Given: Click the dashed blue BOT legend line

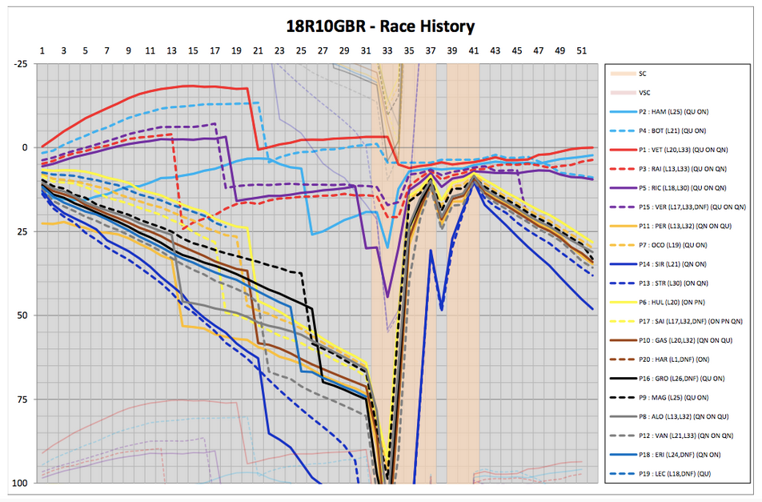Looking at the screenshot, I should coord(620,131).
